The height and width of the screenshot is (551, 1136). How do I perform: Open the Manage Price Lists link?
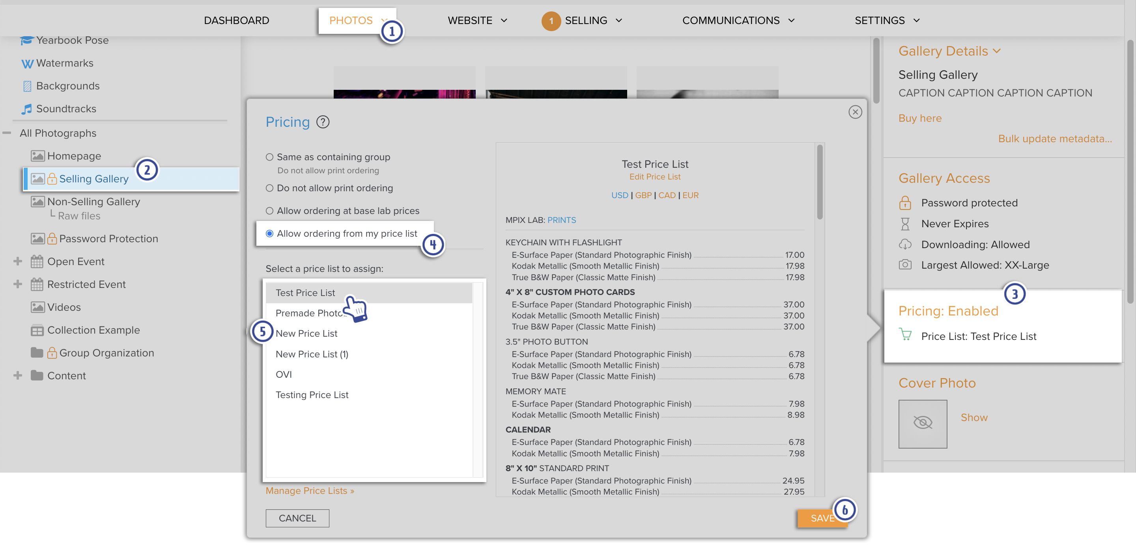click(310, 491)
